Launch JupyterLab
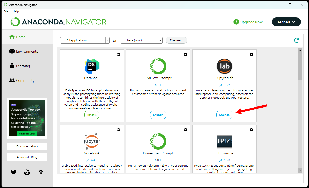The image size is (309, 188). pos(224,115)
